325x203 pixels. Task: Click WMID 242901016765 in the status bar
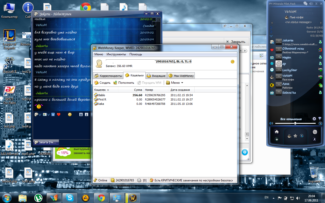[x=123, y=180]
